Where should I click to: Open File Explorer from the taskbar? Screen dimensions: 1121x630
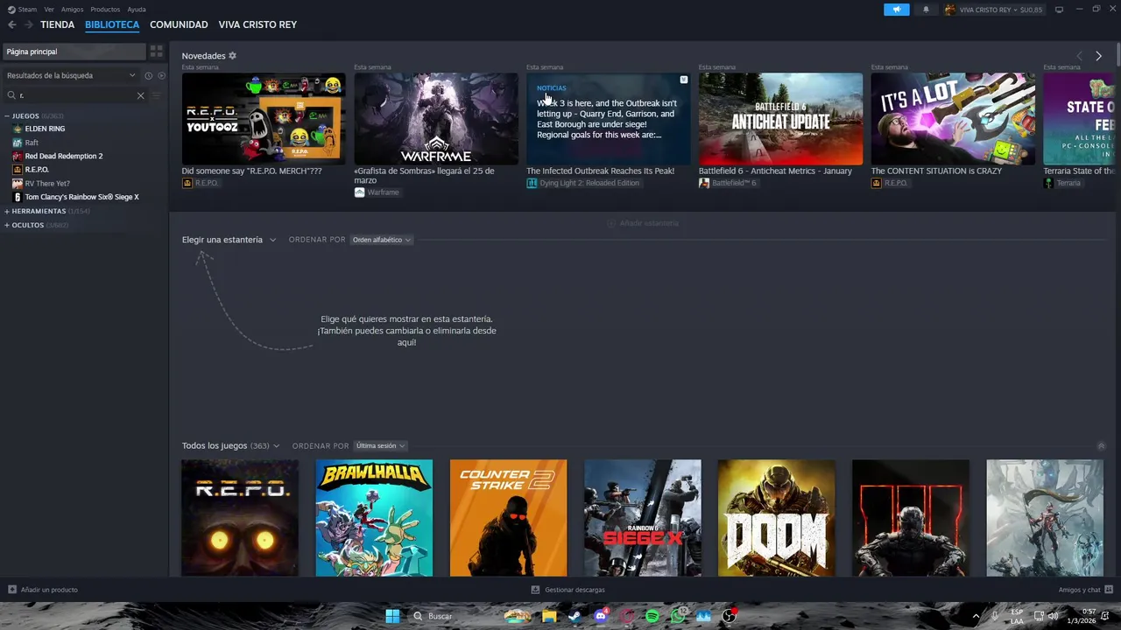point(549,616)
